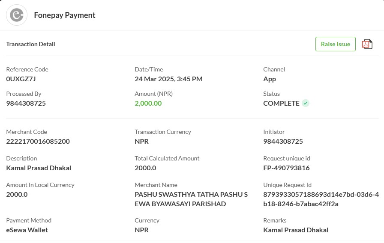Select reference code 0UXGZ7J
This screenshot has height=243, width=384.
tap(21, 79)
